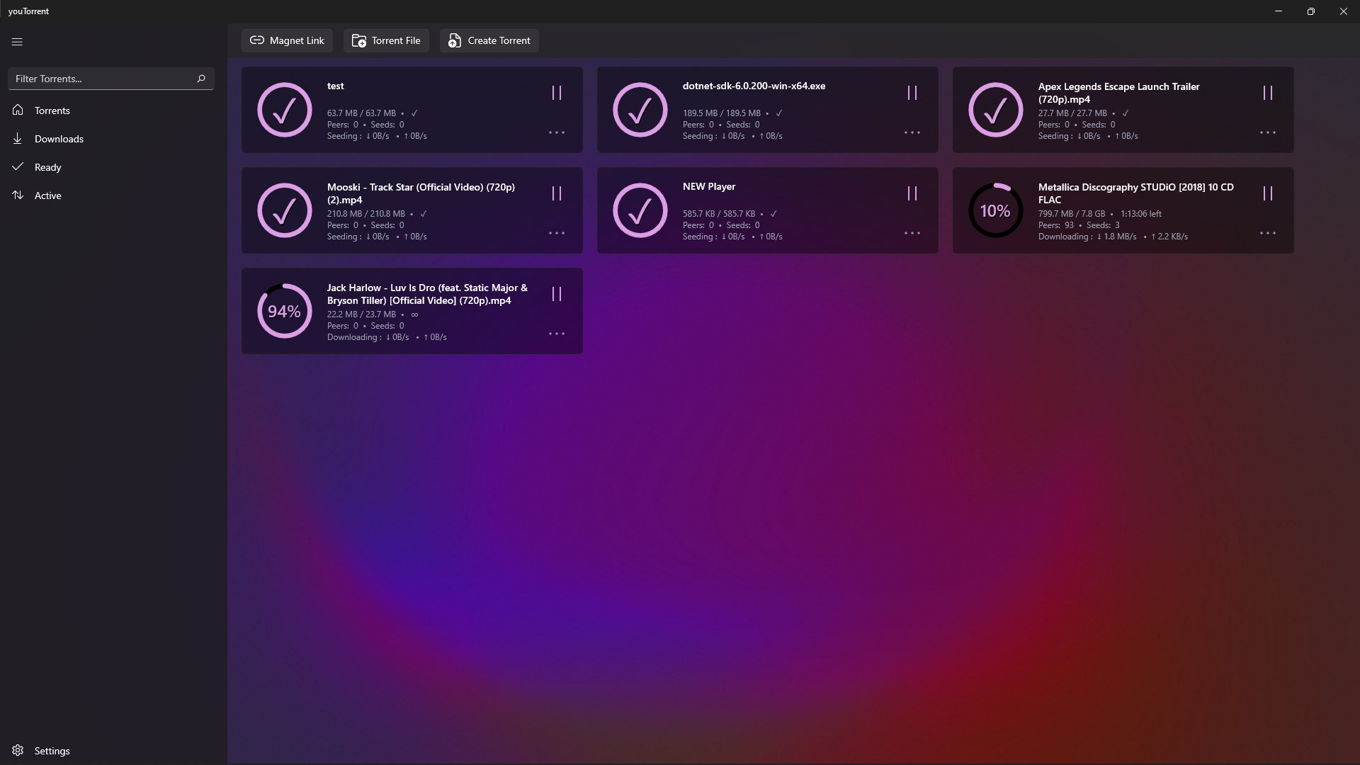The image size is (1360, 765).
Task: Pause the Apex Legends trailer torrent
Action: point(1267,93)
